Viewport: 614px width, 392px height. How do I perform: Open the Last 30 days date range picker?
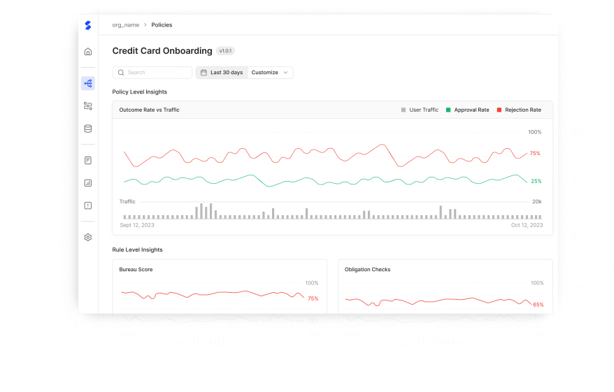coord(226,73)
